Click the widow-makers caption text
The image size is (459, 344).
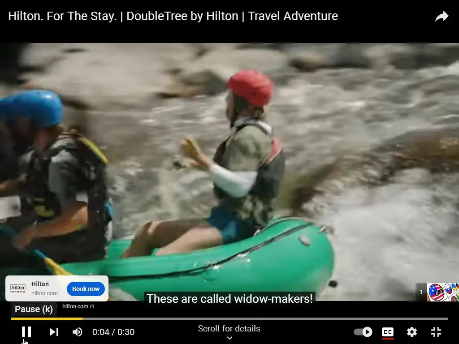[x=229, y=299]
